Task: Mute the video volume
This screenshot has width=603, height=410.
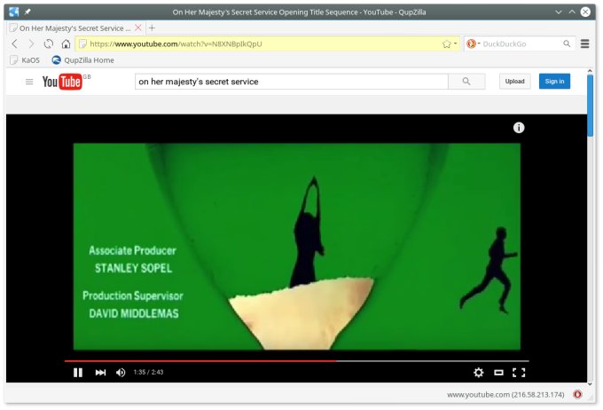Action: click(x=121, y=373)
